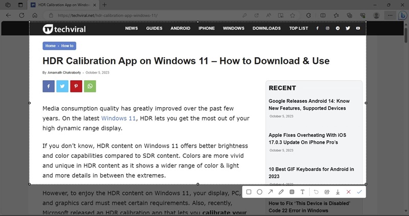This screenshot has height=216, width=409.
Task: Open the read aloud option
Action: [x=268, y=15]
